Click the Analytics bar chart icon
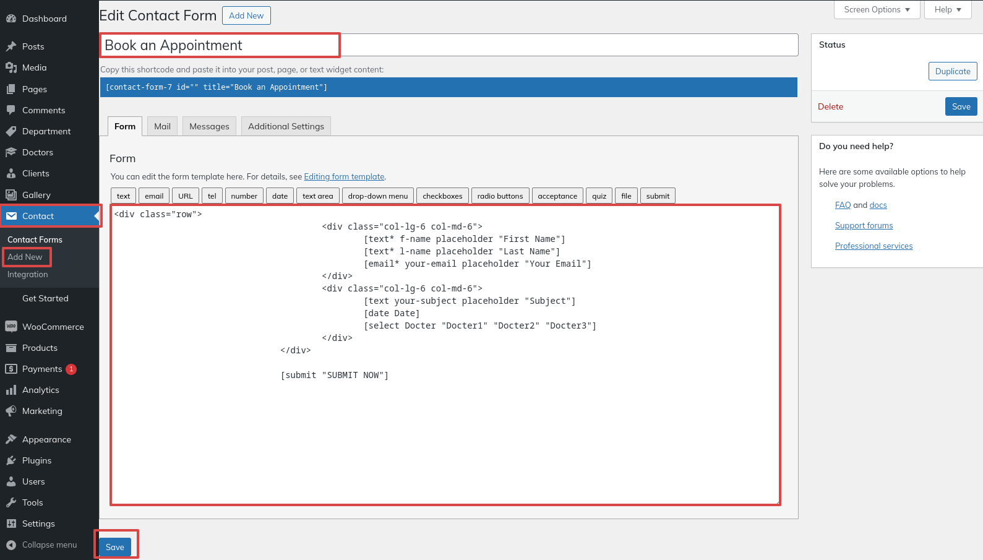 point(11,390)
